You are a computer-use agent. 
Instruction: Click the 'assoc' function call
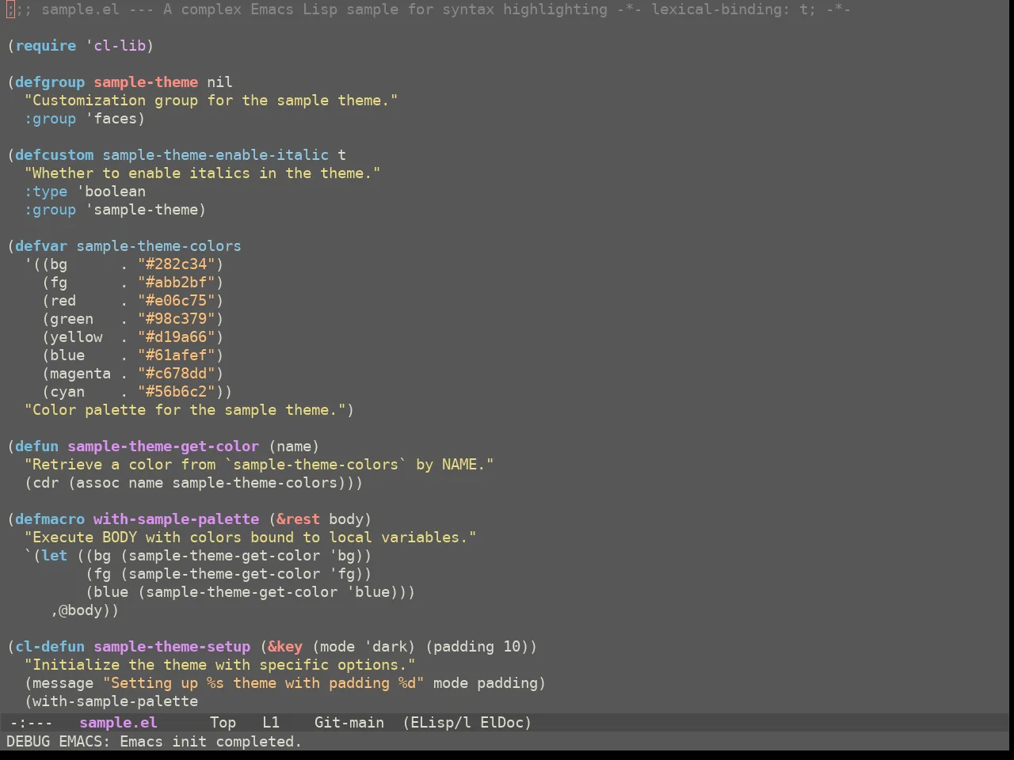pyautogui.click(x=97, y=482)
